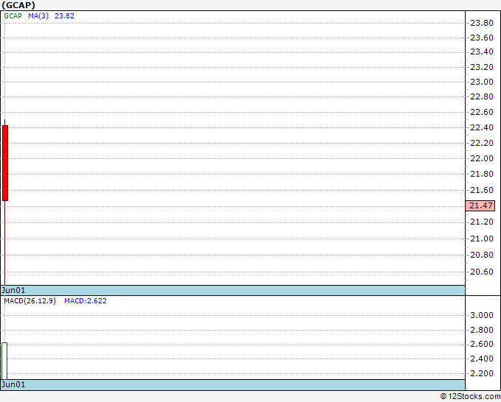Click the MACD:2.622 value label
This screenshot has height=402, width=501.
coord(85,301)
